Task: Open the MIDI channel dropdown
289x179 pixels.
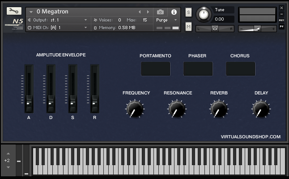Action: point(58,28)
